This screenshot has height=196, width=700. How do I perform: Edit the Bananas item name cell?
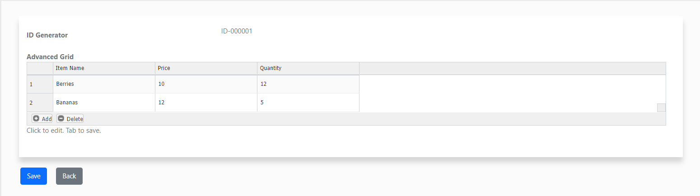pos(104,103)
